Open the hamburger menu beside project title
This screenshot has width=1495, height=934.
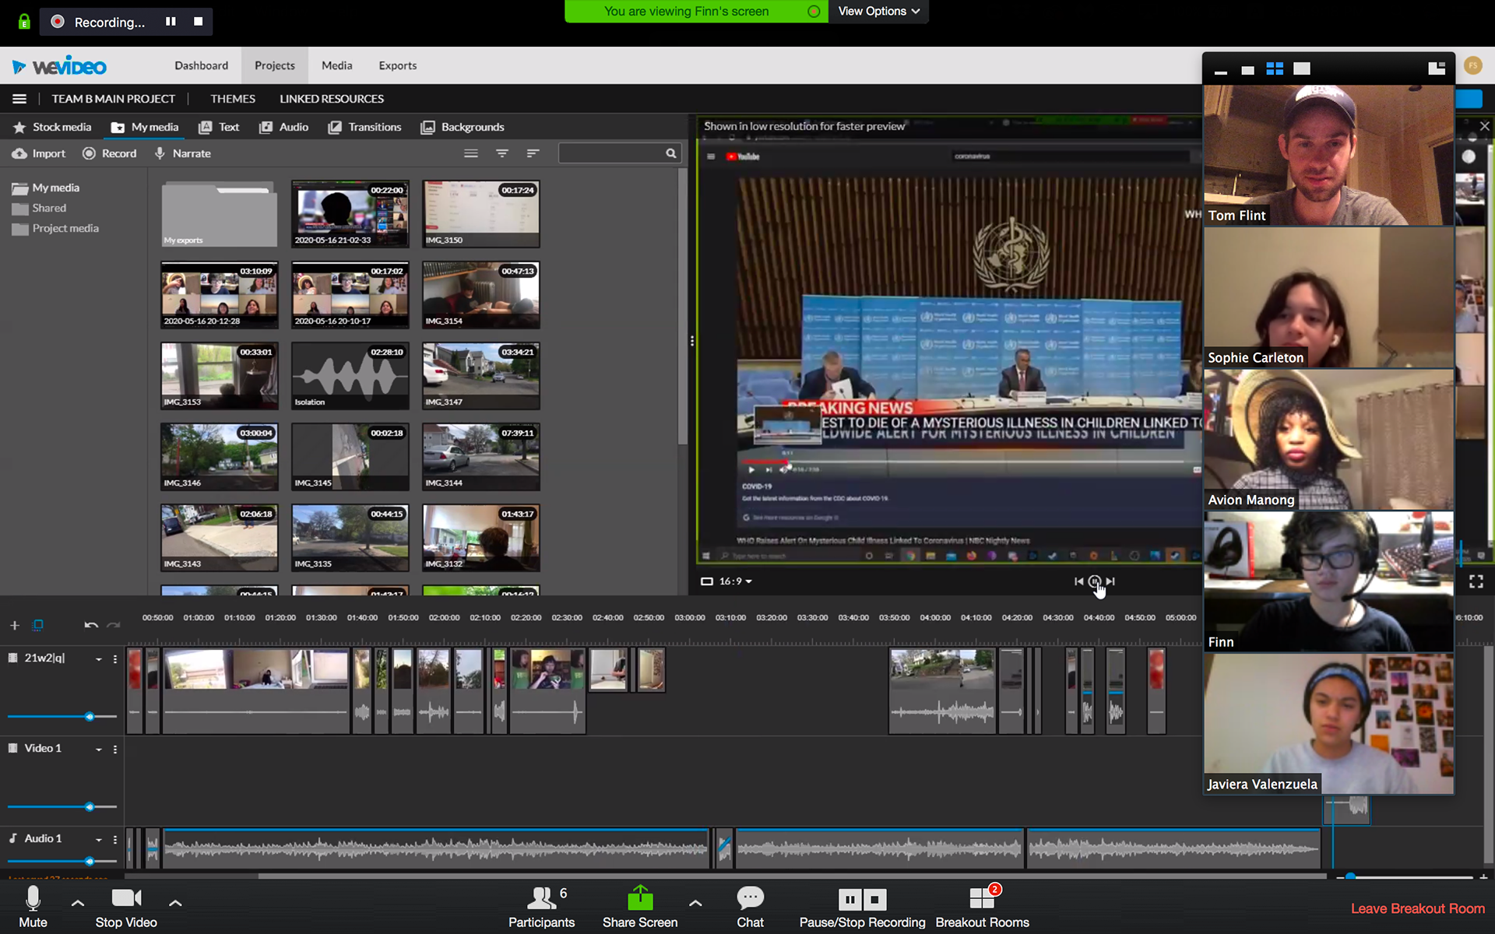[19, 99]
